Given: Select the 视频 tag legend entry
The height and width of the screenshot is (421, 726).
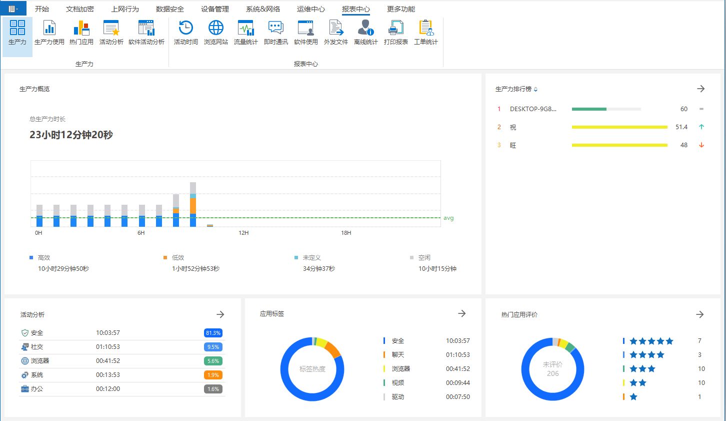Looking at the screenshot, I should pyautogui.click(x=426, y=383).
